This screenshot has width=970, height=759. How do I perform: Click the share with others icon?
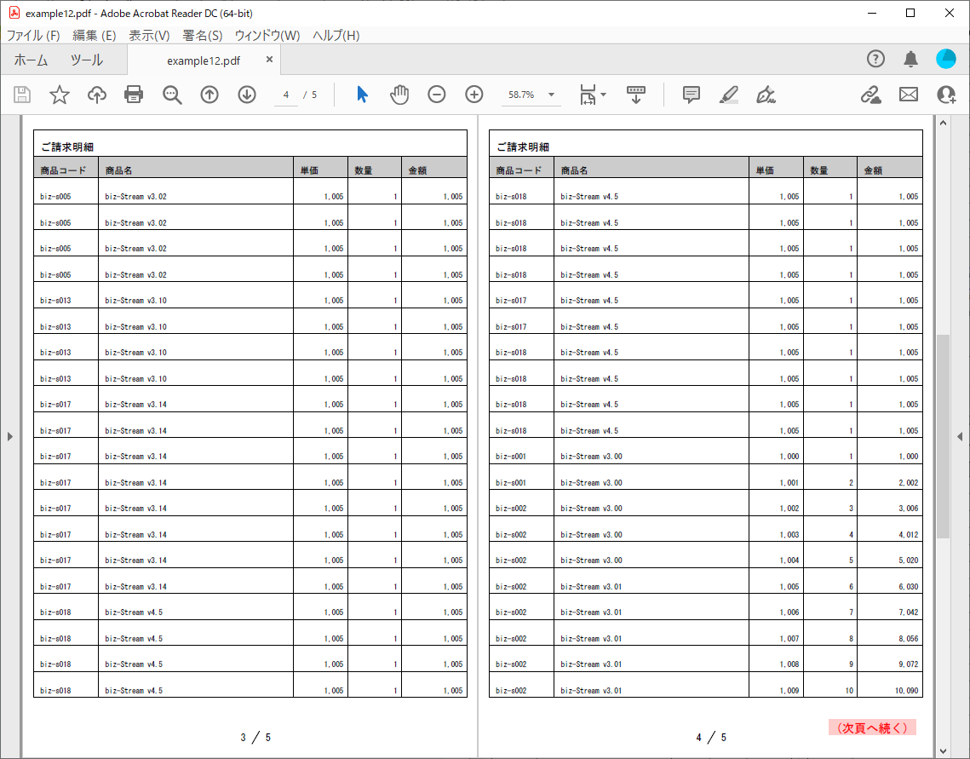[x=946, y=95]
